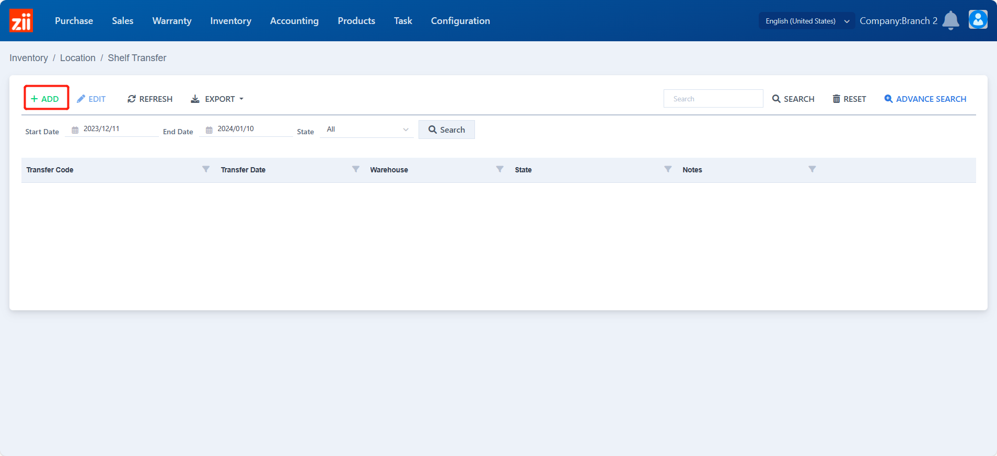Click the End Date field 2024/01/10
This screenshot has width=997, height=456.
click(x=246, y=129)
